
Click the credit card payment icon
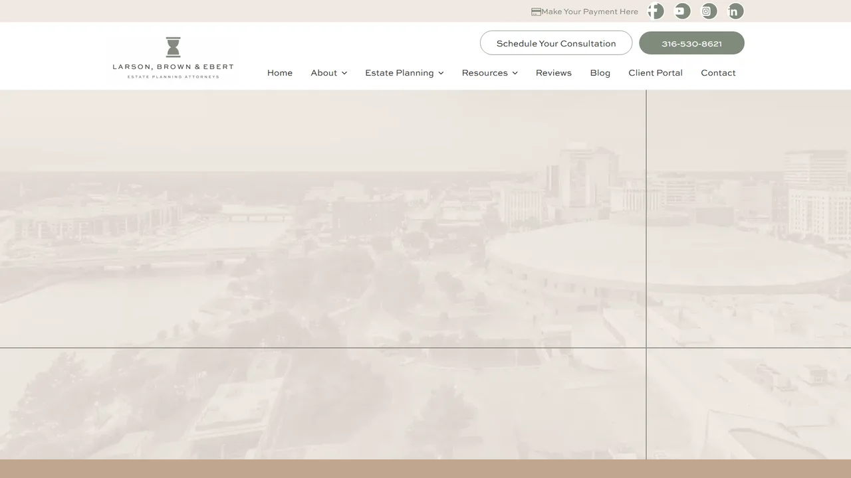(536, 12)
